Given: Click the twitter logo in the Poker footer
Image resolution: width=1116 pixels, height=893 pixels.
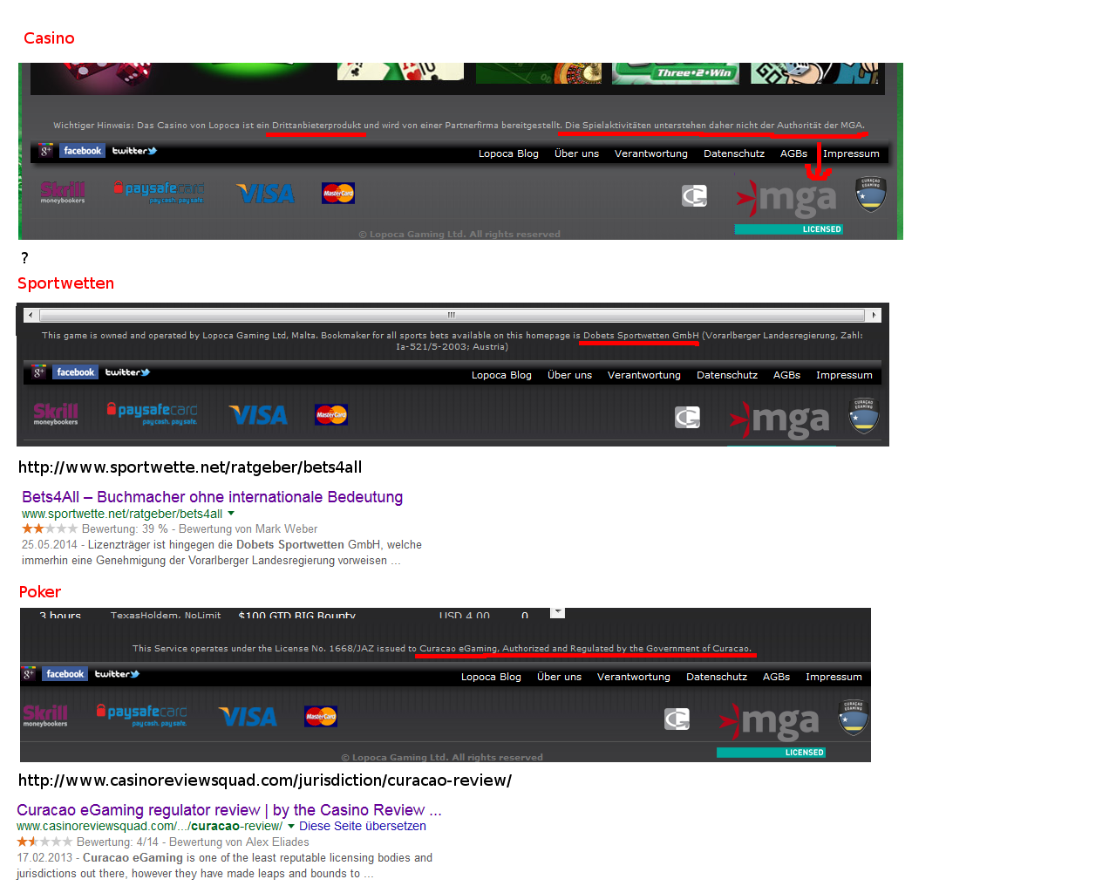Looking at the screenshot, I should pos(117,674).
